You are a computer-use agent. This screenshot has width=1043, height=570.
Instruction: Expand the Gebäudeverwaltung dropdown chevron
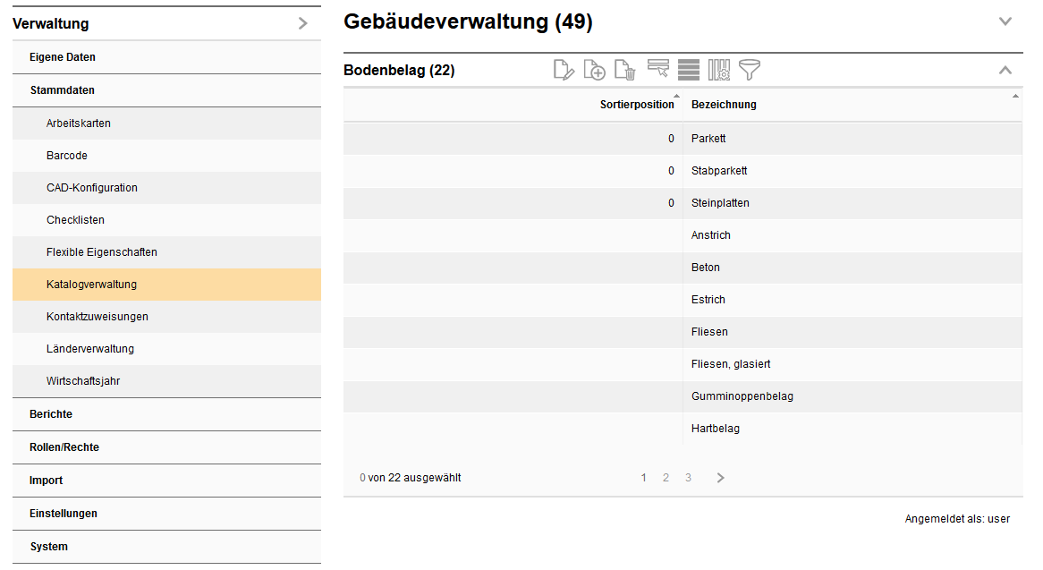[x=1005, y=21]
